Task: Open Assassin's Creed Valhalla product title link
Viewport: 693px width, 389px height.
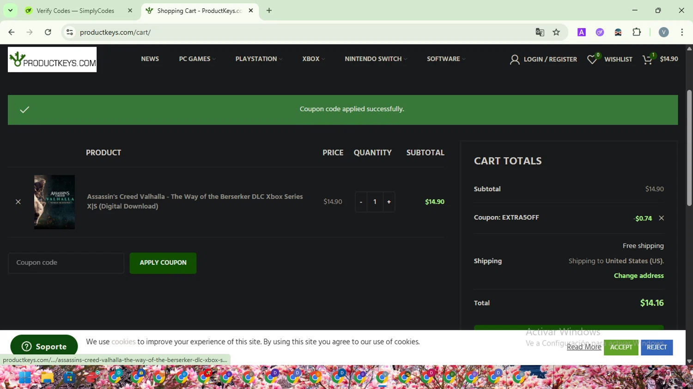Action: [195, 201]
